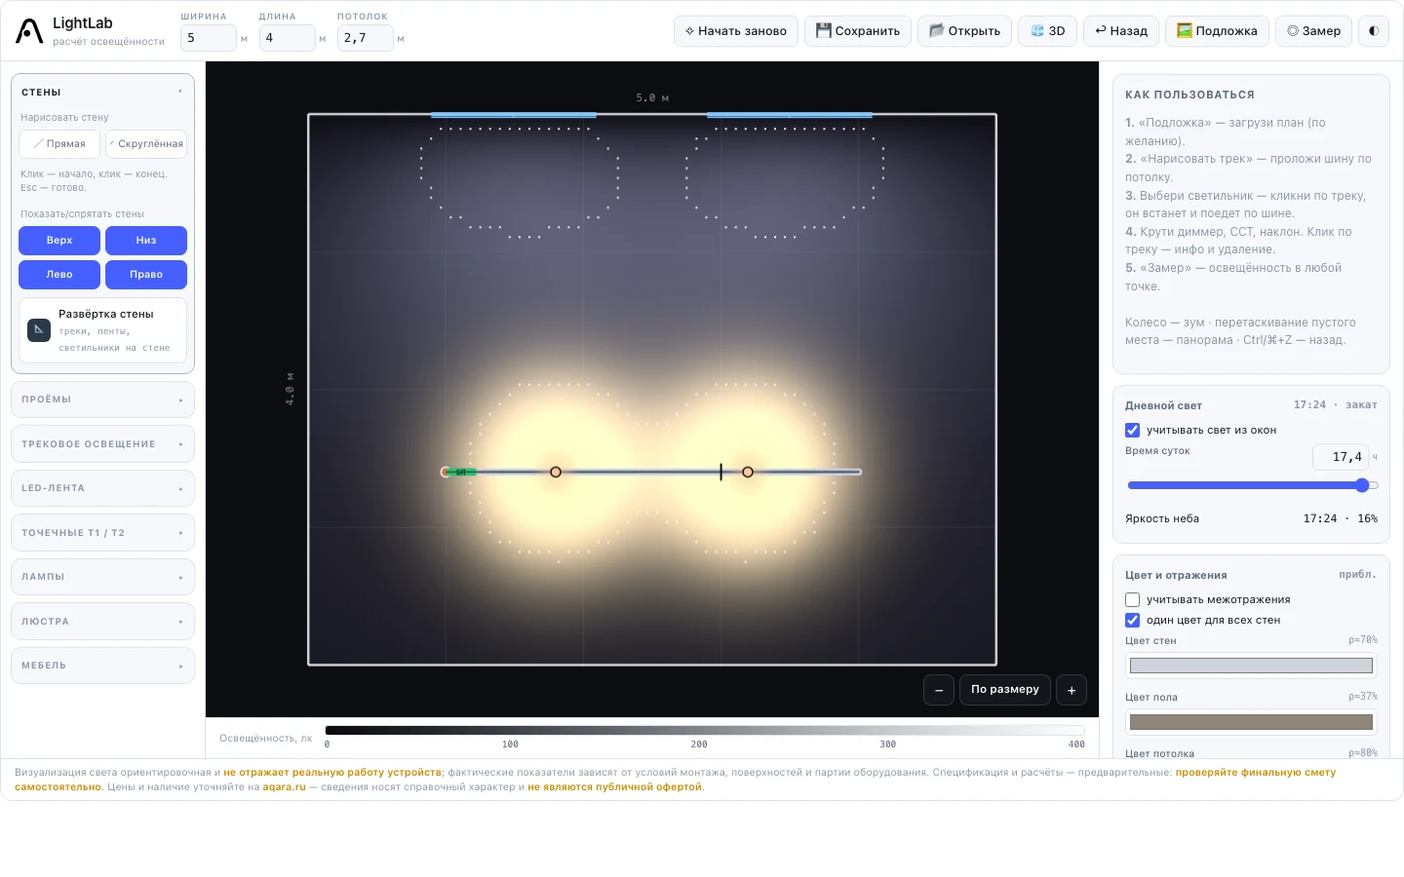Screen dimensions: 1404x877
Task: Open the wall unfolding (Развёртка стены) icon
Action: (39, 329)
